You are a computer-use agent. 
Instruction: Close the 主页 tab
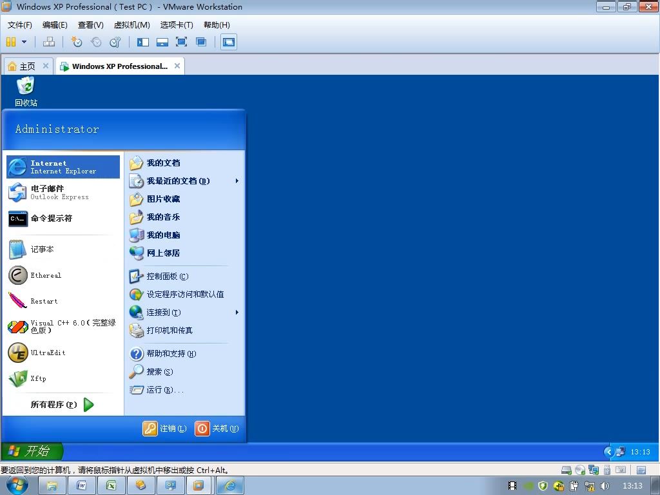(x=46, y=66)
